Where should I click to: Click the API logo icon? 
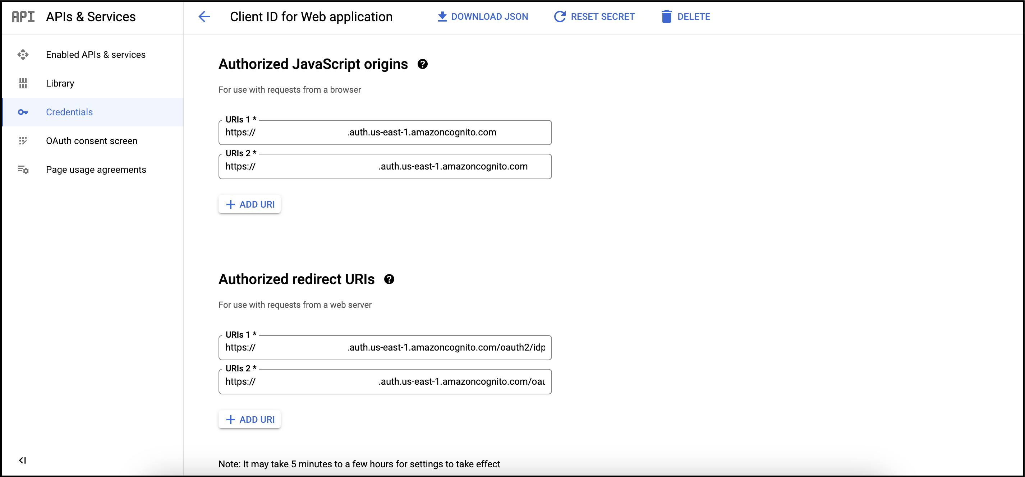[23, 17]
